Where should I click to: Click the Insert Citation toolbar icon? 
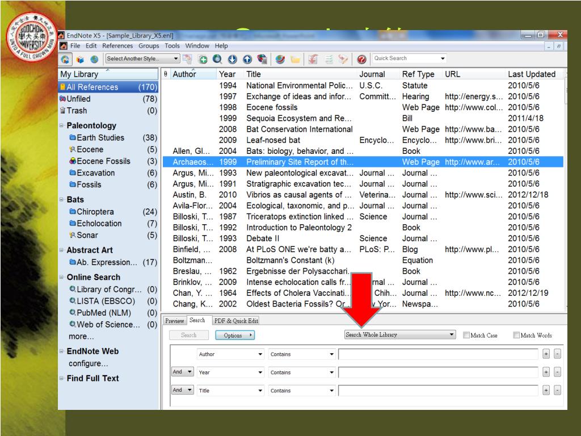point(313,59)
